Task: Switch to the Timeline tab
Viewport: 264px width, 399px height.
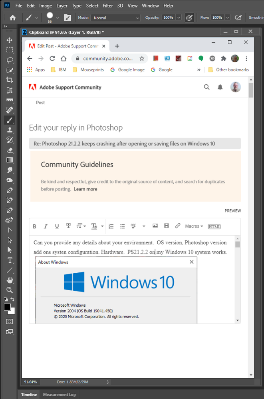Action: pos(29,395)
